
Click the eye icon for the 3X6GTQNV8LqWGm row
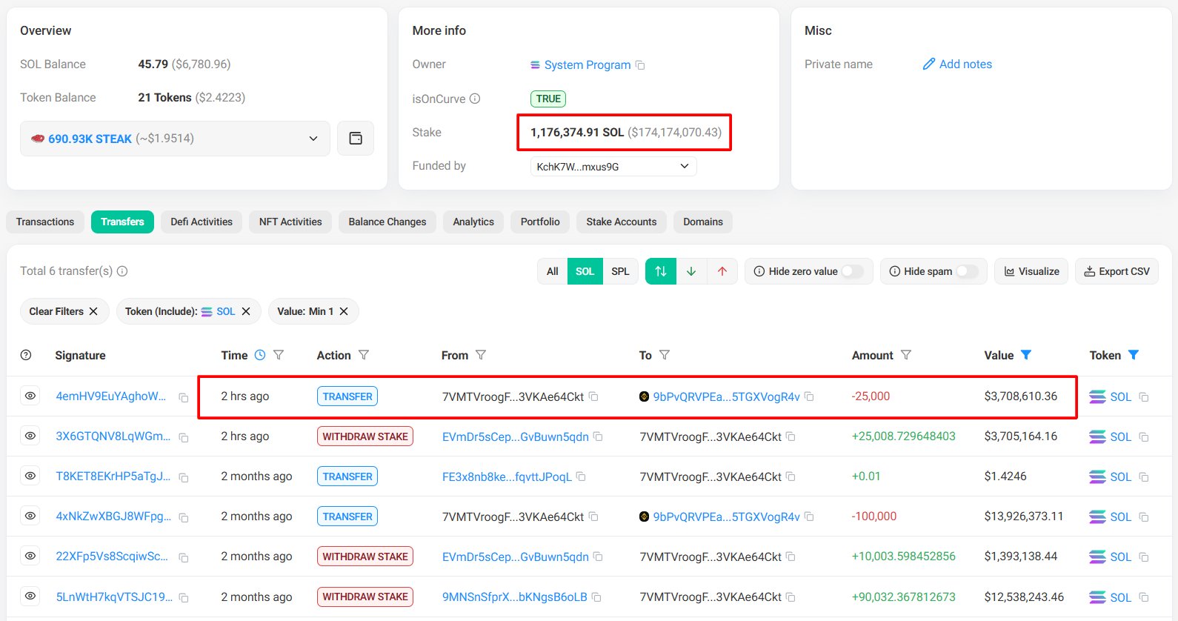(30, 436)
